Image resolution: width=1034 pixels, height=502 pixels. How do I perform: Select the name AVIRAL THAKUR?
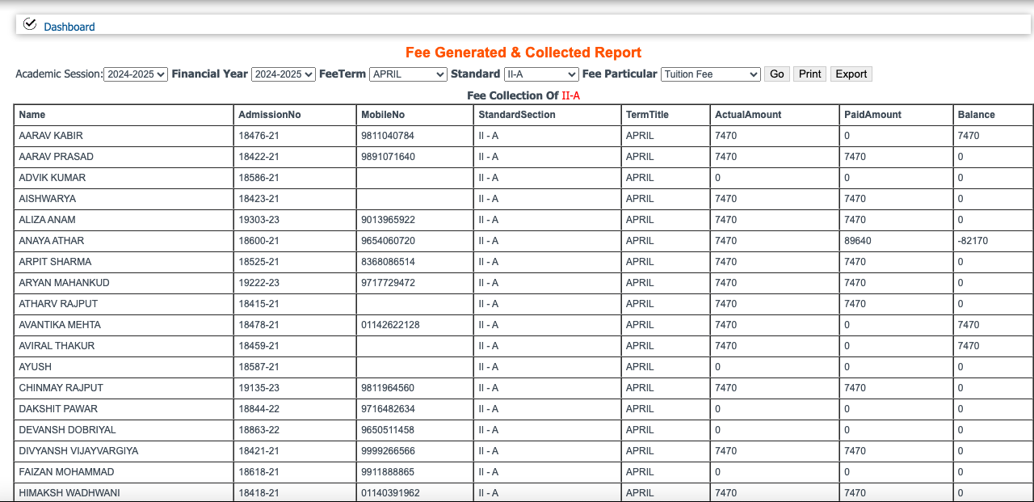pos(57,346)
